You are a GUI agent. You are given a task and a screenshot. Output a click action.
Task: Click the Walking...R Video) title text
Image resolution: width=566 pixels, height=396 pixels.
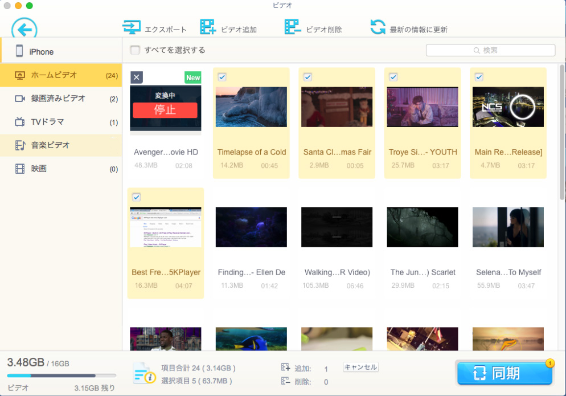pyautogui.click(x=337, y=272)
